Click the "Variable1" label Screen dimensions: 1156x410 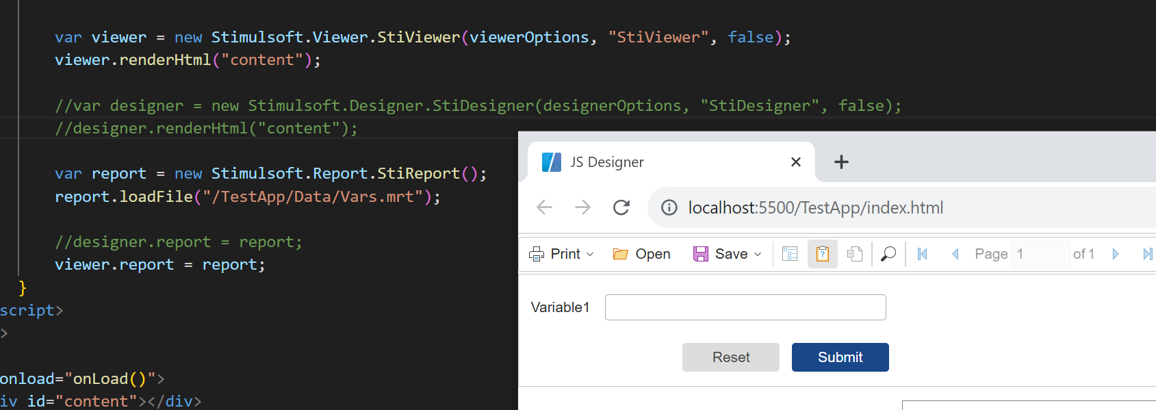(560, 307)
